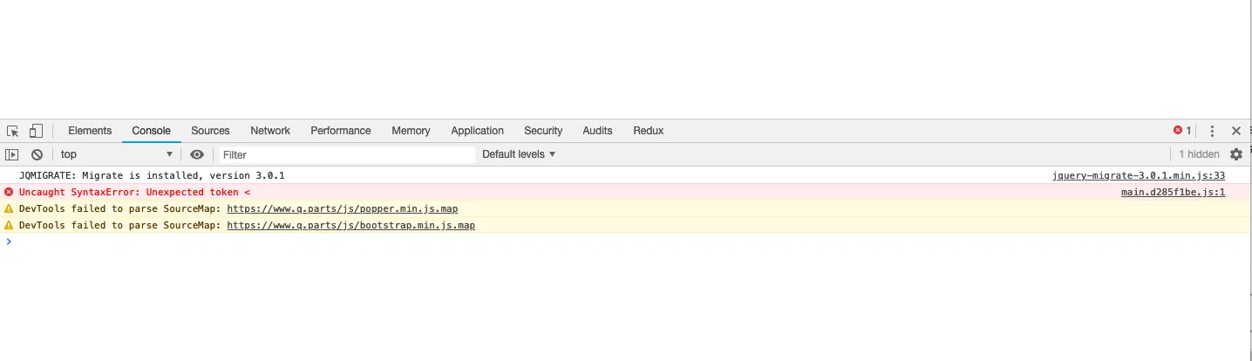Activate the inspect element picker icon

[13, 131]
